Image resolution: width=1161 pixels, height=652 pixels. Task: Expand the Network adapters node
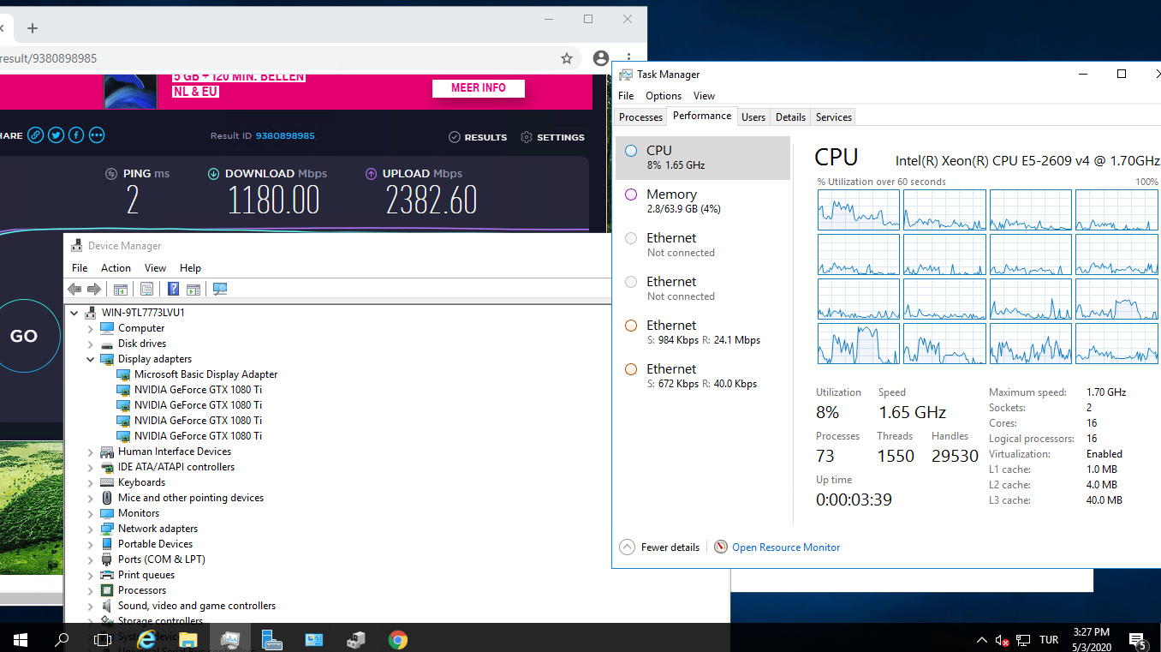click(x=90, y=529)
